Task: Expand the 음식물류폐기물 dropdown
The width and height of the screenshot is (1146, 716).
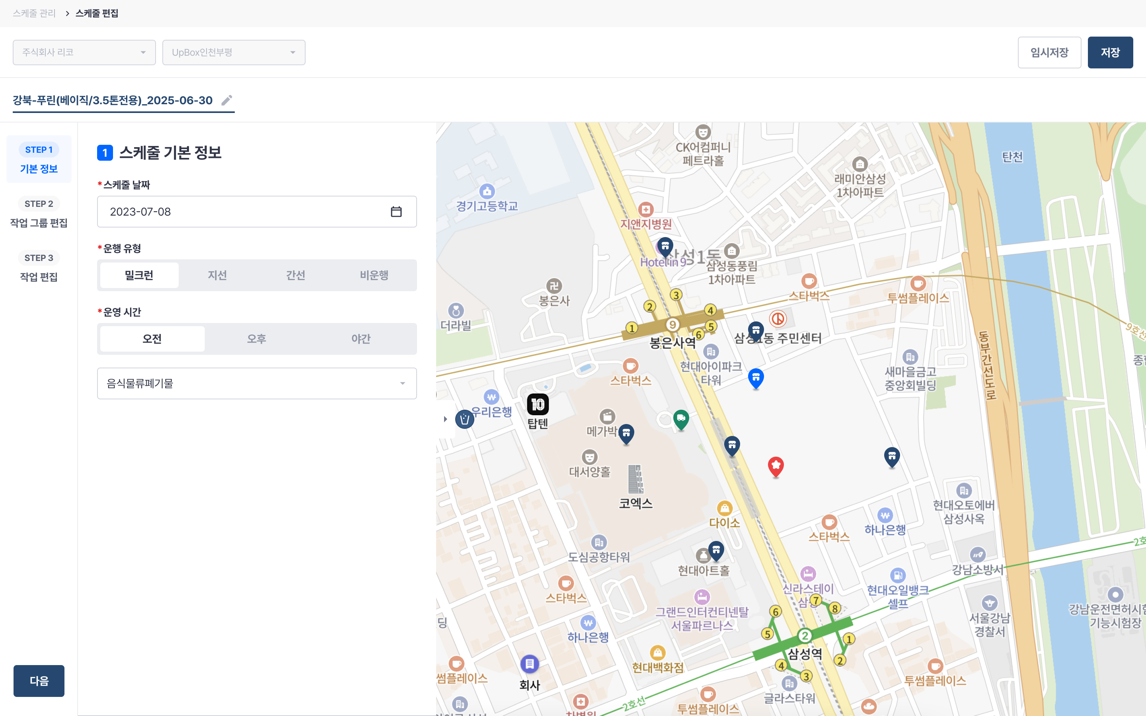Action: tap(257, 383)
